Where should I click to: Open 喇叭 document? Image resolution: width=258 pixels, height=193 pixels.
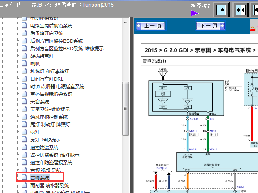tap(35, 64)
